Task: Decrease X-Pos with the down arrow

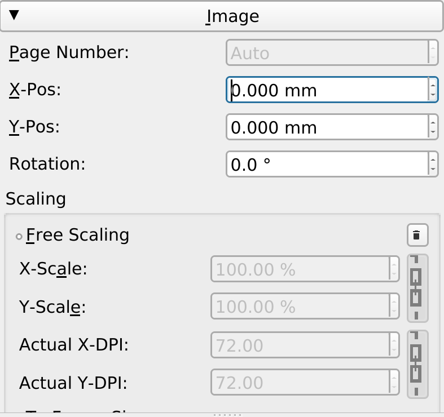Action: click(432, 96)
